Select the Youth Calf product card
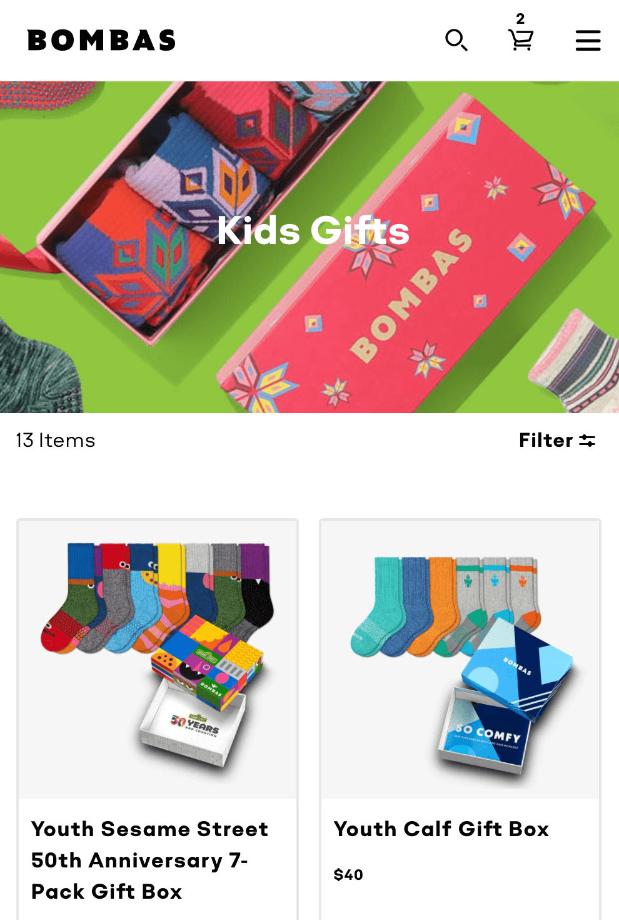Screen dimensions: 619x920 pyautogui.click(x=460, y=720)
